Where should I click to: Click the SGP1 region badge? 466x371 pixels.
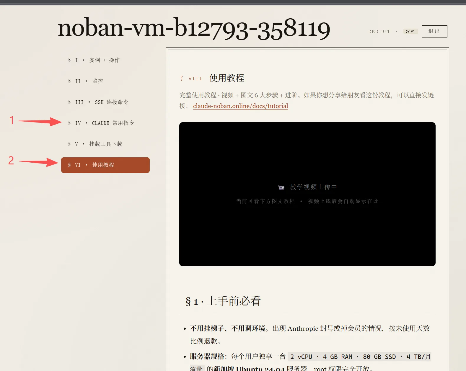[410, 32]
